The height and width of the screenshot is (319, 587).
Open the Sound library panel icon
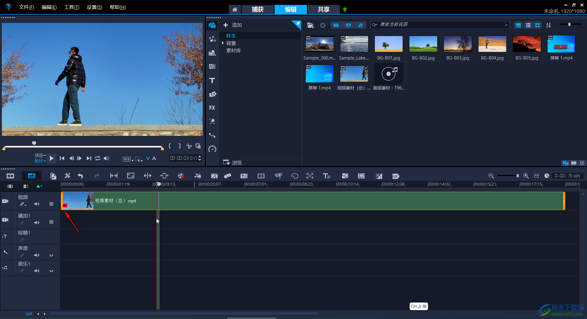tap(212, 39)
